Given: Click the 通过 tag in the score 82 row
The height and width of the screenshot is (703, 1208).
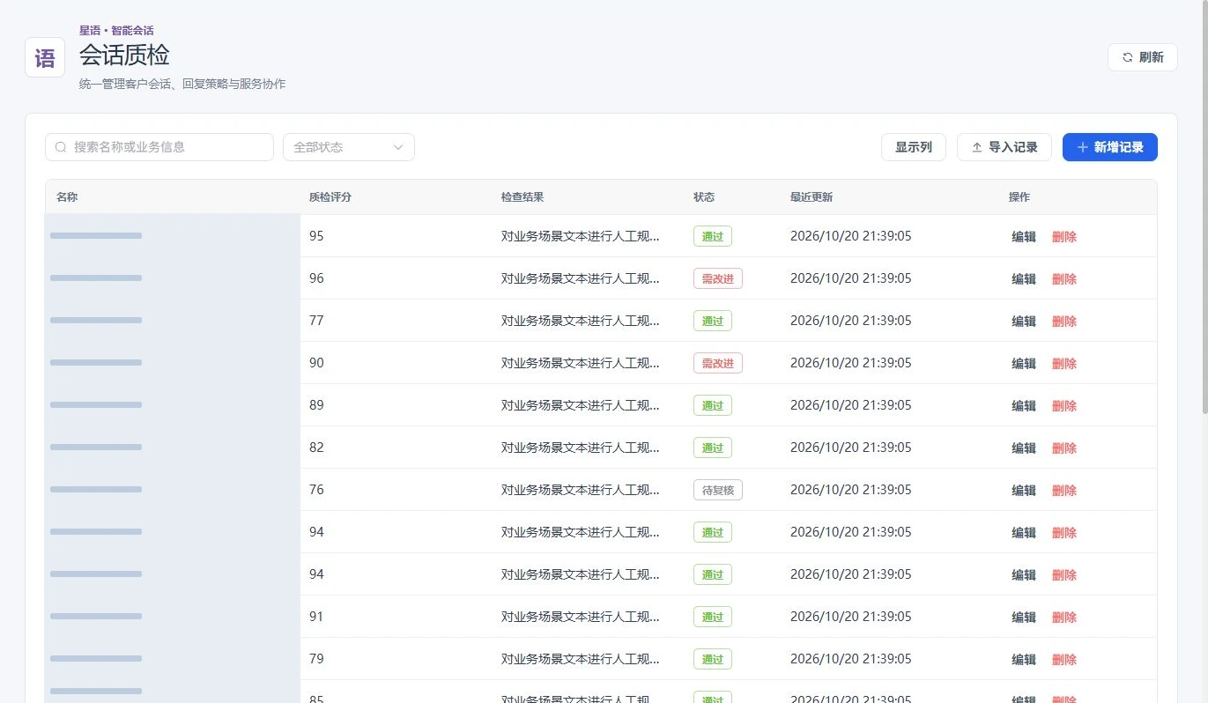Looking at the screenshot, I should (x=713, y=448).
